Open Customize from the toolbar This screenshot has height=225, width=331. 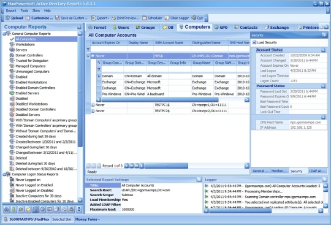(x=39, y=18)
